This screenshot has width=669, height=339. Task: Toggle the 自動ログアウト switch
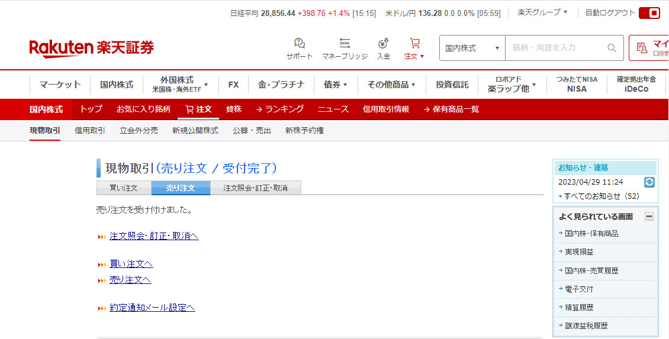pos(649,13)
